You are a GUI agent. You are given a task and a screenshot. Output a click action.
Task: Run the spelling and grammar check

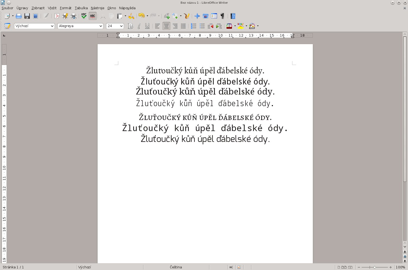pyautogui.click(x=84, y=16)
